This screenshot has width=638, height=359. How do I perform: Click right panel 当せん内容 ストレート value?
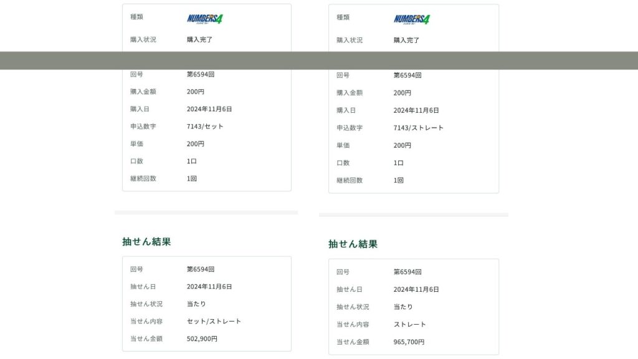coord(409,325)
